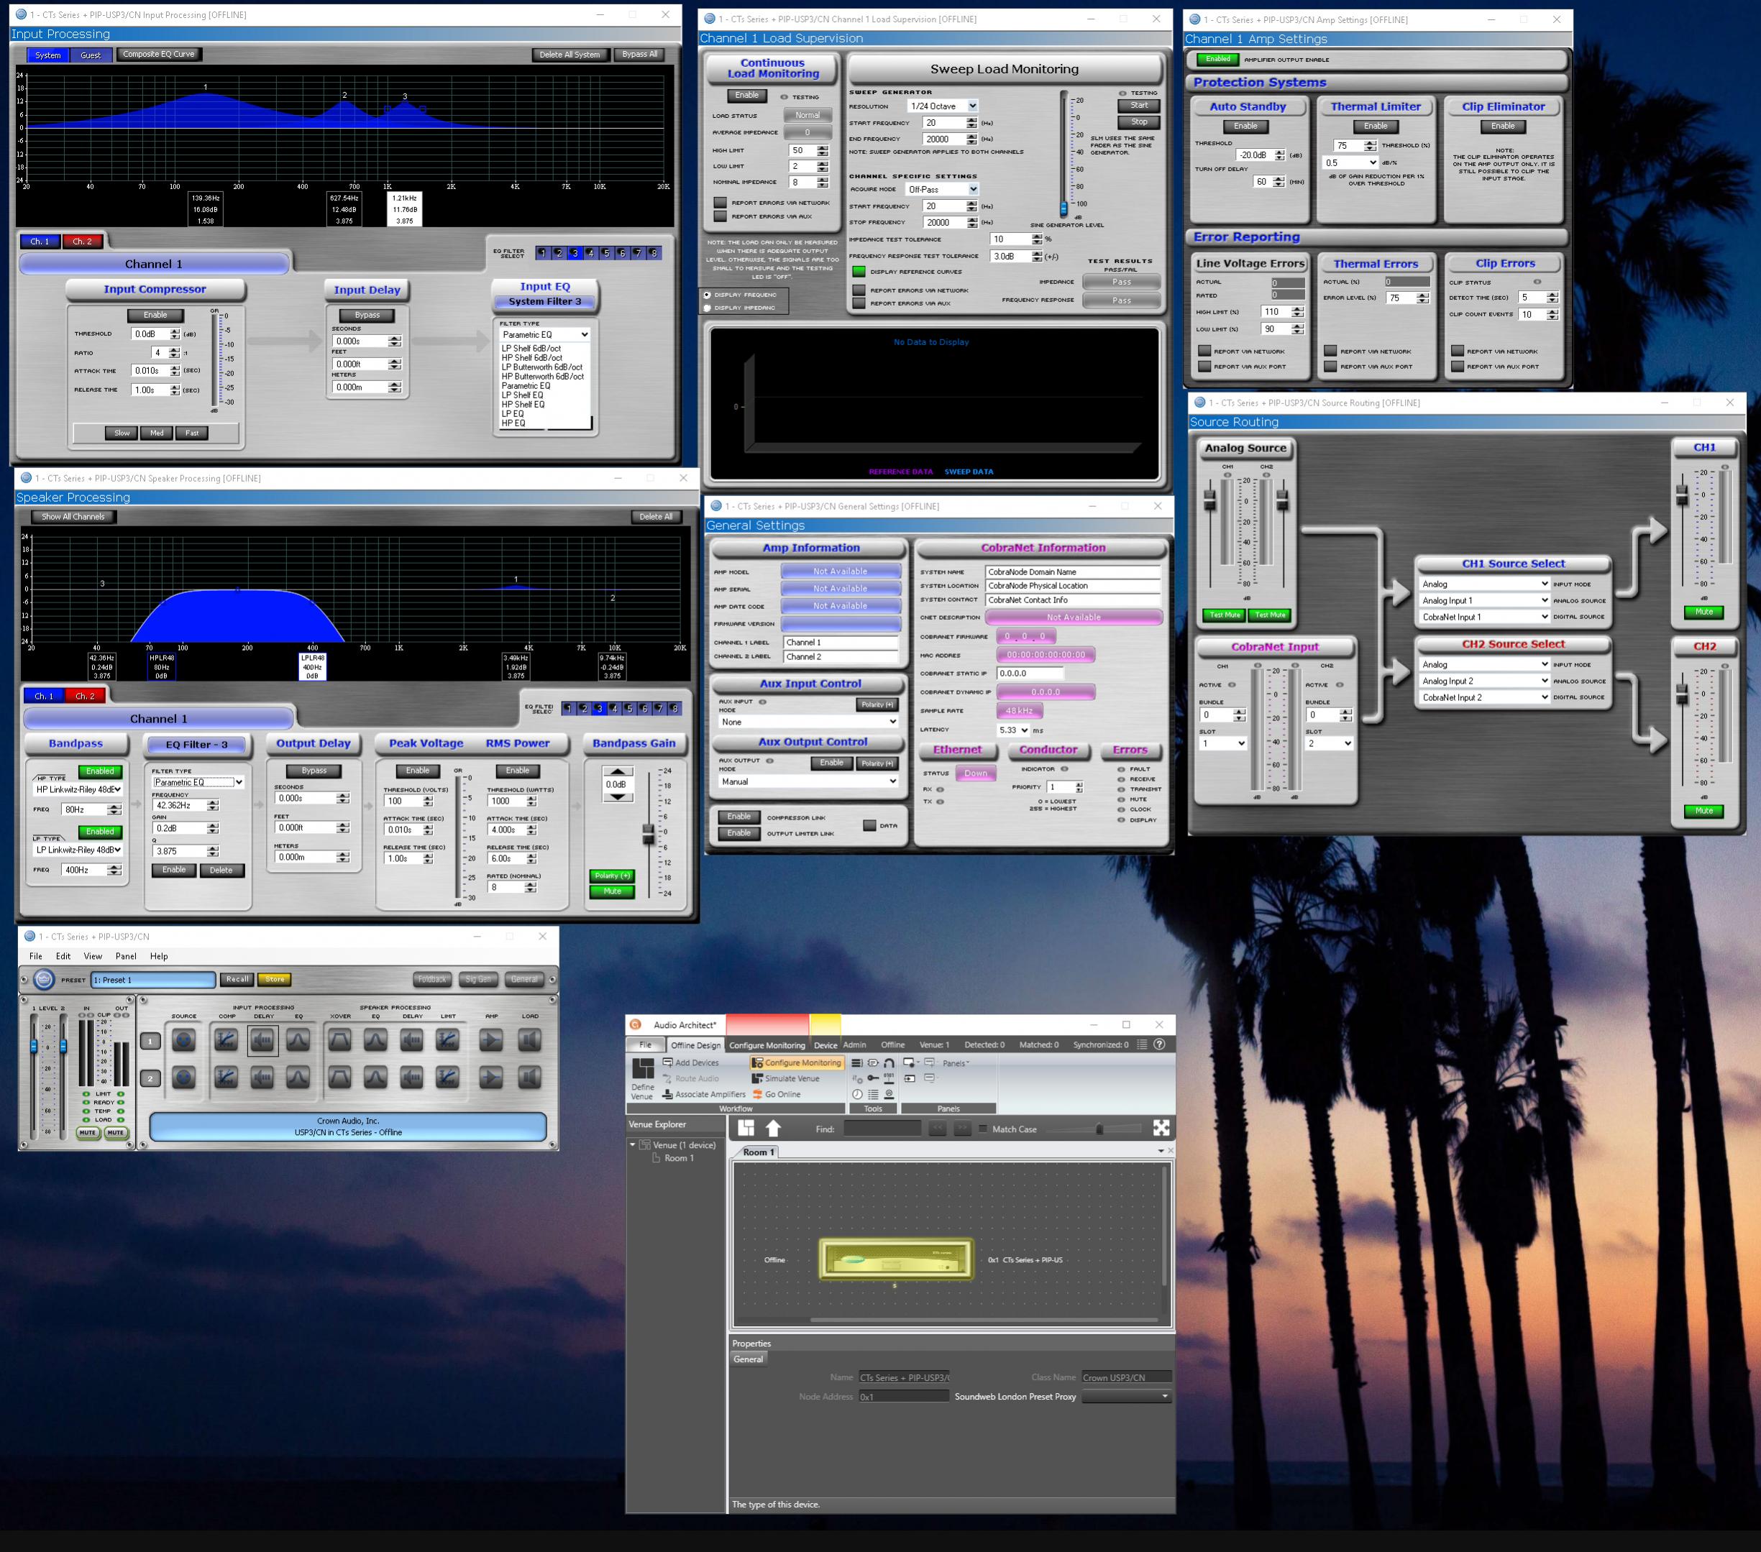The image size is (1761, 1552).
Task: Adjust Level 1 fader in CTs Series panel
Action: [35, 1047]
